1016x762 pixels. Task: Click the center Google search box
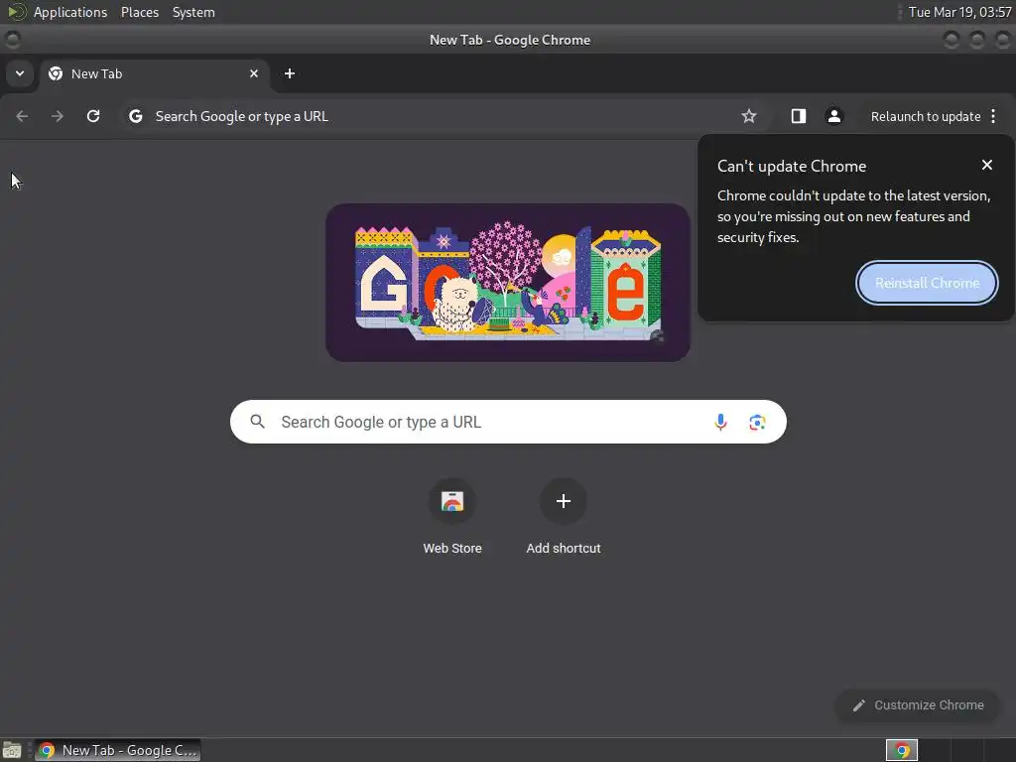[508, 422]
